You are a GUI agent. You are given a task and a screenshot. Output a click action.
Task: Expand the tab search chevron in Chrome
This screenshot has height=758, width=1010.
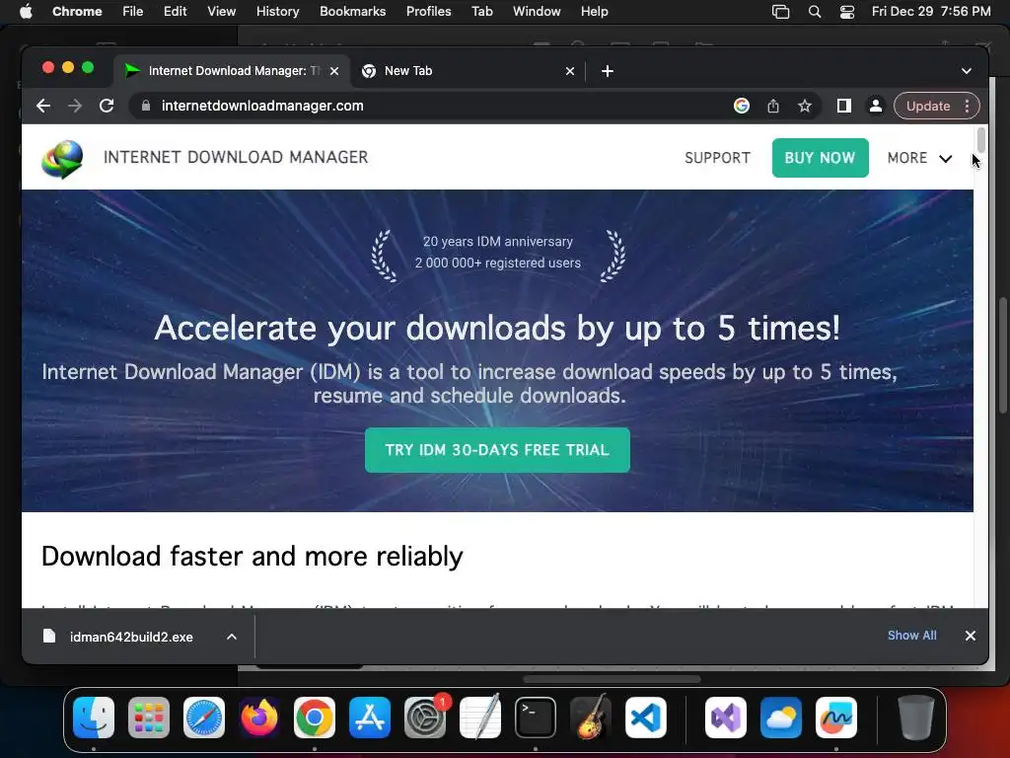click(x=967, y=71)
